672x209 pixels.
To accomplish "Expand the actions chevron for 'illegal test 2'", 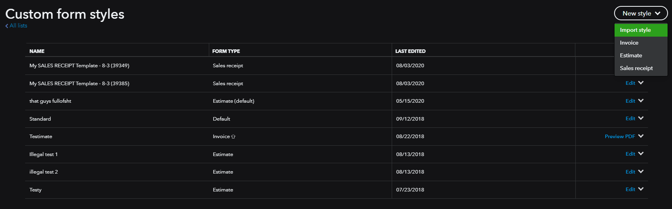I will click(641, 172).
